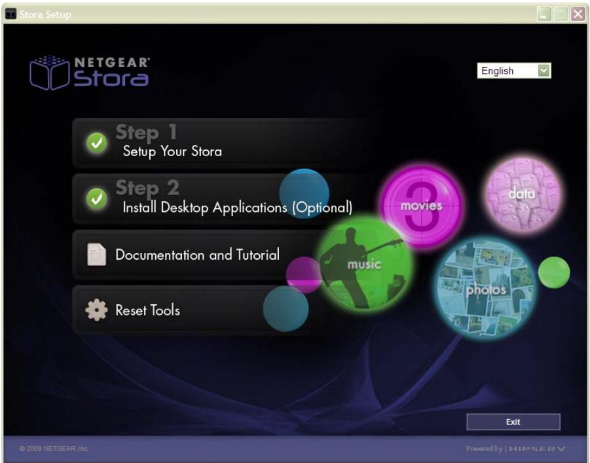The width and height of the screenshot is (590, 463).
Task: Click the Netgear Stora cube logo
Action: [x=49, y=73]
